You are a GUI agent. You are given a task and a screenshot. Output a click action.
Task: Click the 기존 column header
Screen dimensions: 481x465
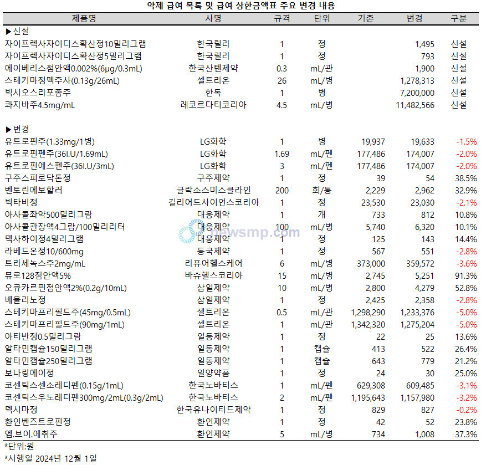366,18
